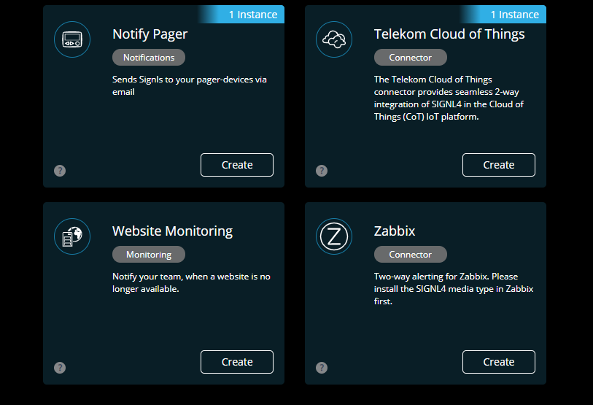
Task: Click the Notifications tag on Notify Pager
Action: click(x=149, y=58)
